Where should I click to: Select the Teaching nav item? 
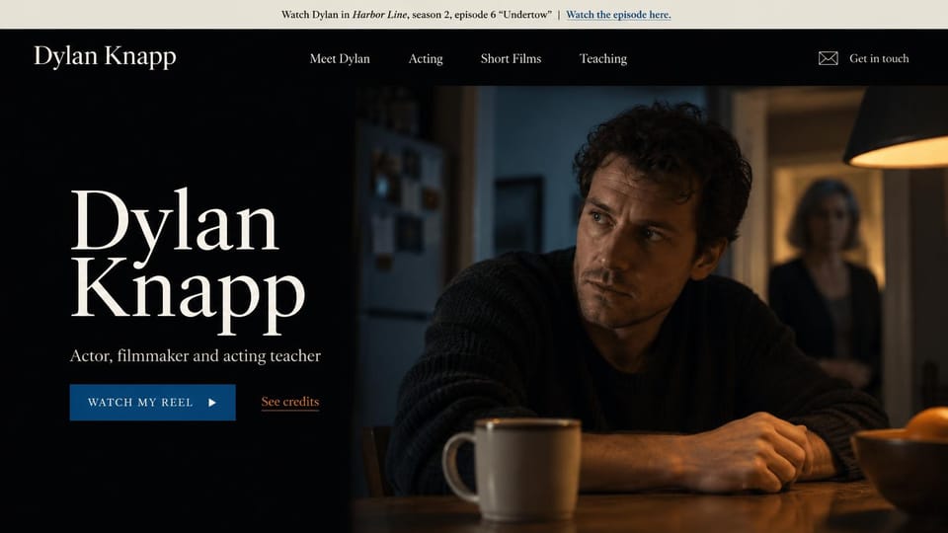(x=602, y=58)
